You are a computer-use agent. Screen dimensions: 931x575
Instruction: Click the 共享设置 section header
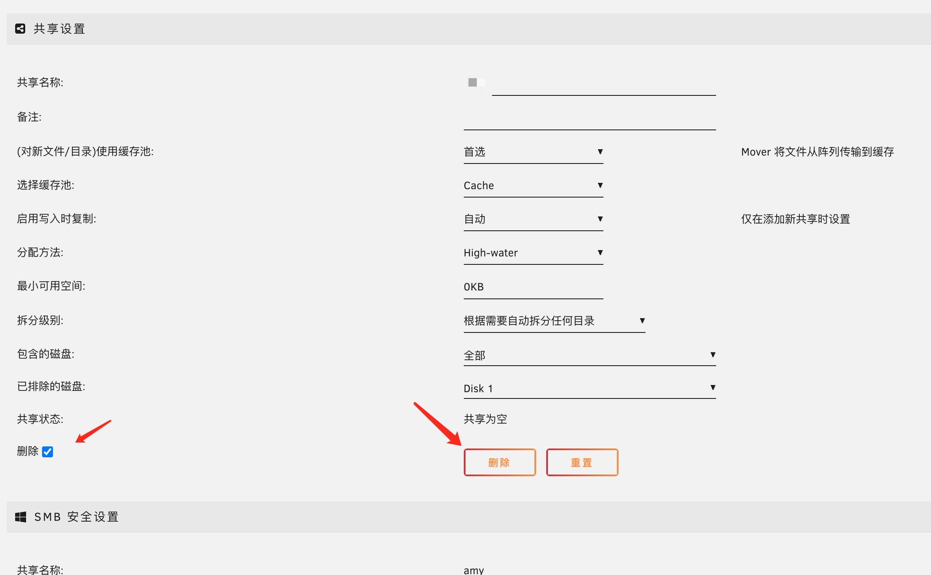(x=59, y=29)
